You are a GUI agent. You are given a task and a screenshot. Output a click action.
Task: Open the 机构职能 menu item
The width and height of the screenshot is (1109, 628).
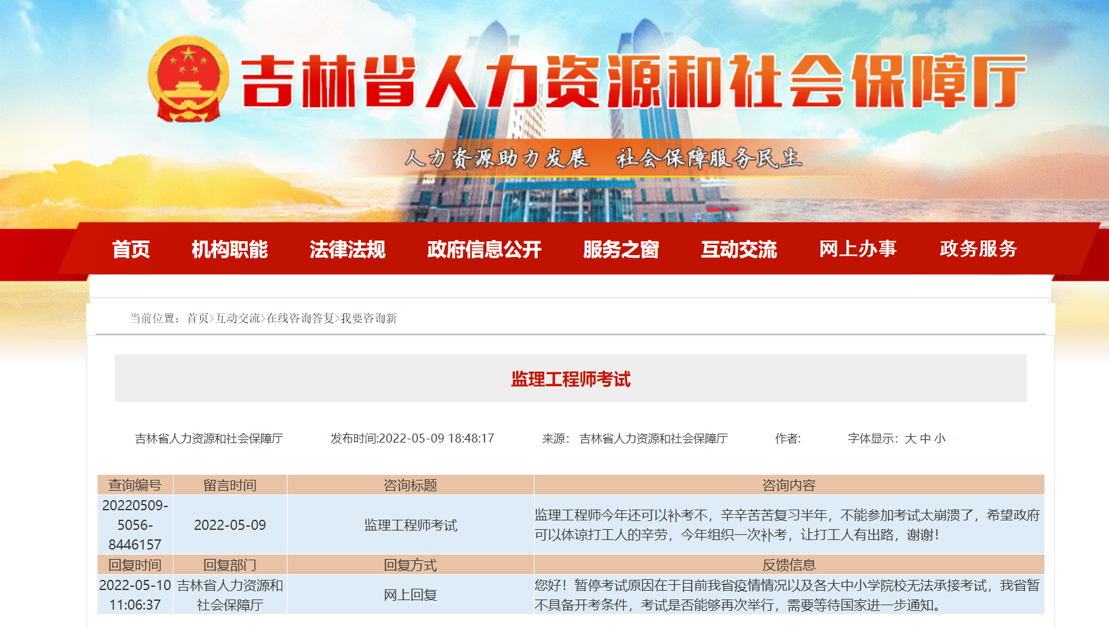[230, 249]
